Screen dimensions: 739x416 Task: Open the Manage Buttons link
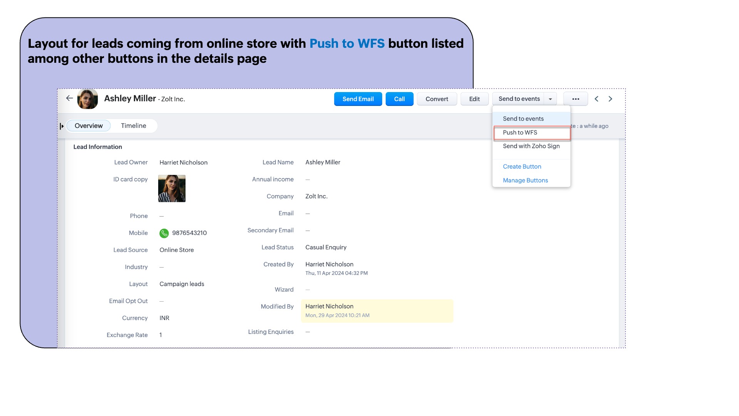pyautogui.click(x=525, y=180)
